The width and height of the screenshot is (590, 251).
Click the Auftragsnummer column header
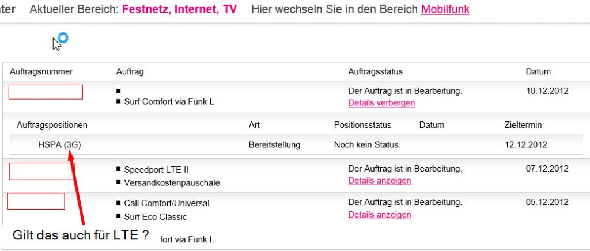(41, 71)
